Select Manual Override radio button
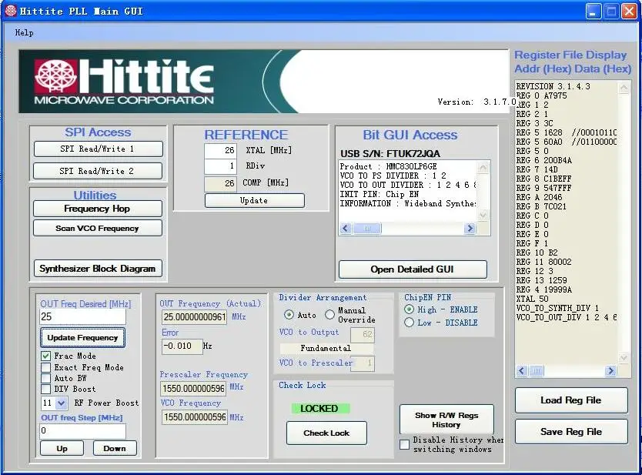The image size is (642, 475). tap(330, 314)
